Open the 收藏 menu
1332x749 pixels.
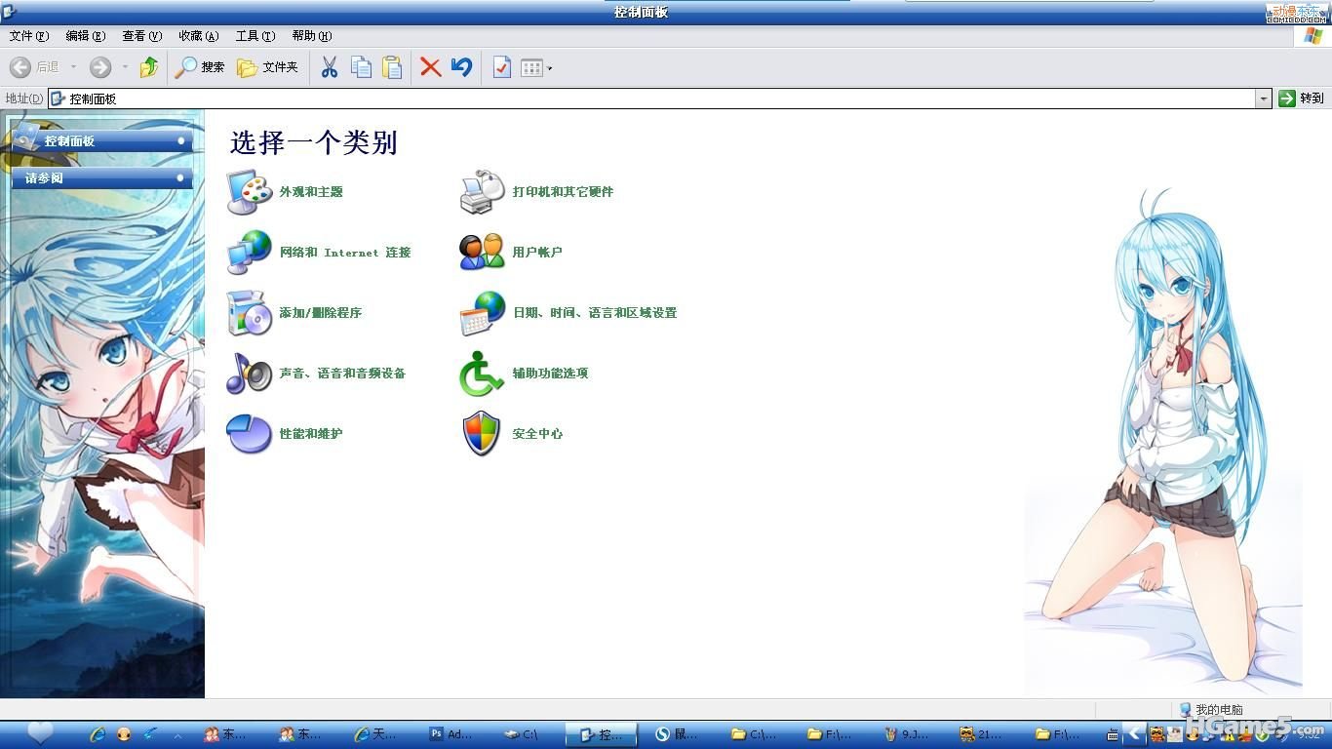pyautogui.click(x=199, y=36)
